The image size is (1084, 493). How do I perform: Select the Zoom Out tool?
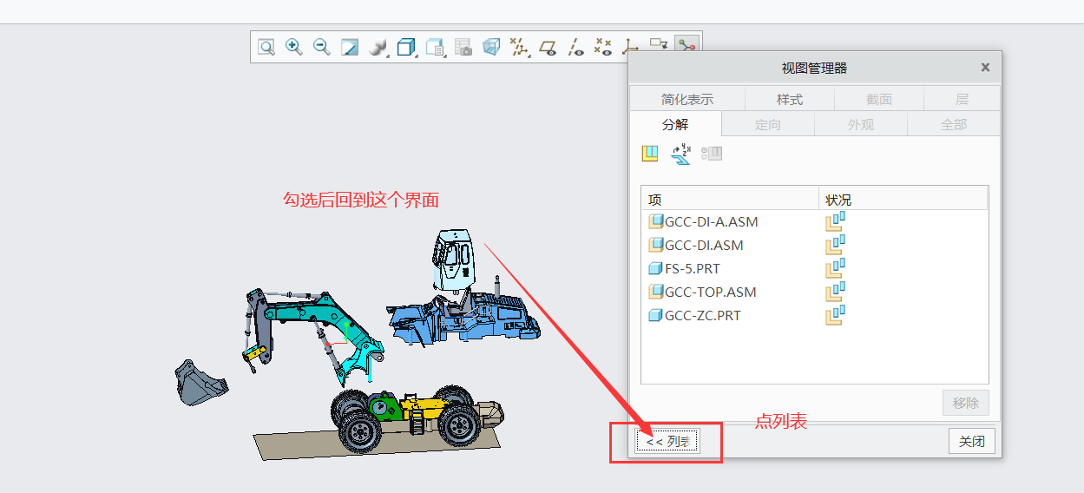(x=322, y=47)
